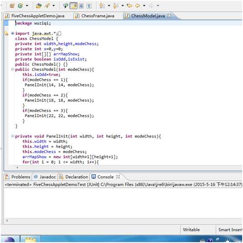Click Java file icon on ChessModel.java tab
This screenshot has width=243, height=243.
click(127, 16)
